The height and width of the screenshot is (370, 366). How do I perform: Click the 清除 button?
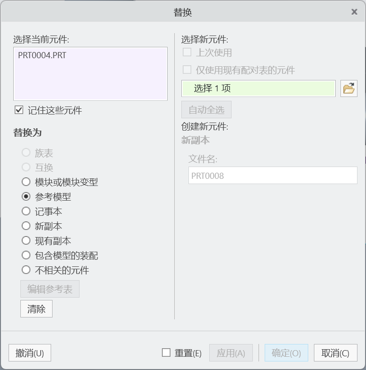point(36,309)
